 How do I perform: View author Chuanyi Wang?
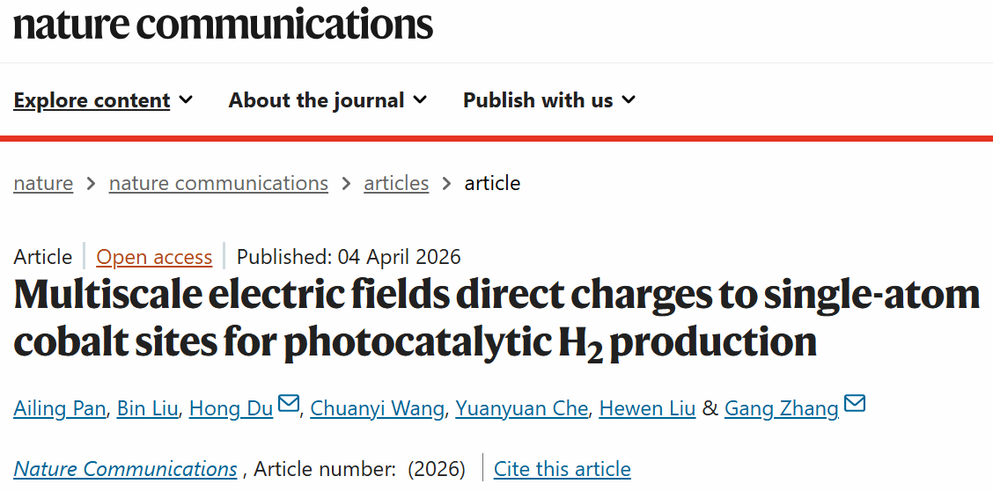(379, 408)
